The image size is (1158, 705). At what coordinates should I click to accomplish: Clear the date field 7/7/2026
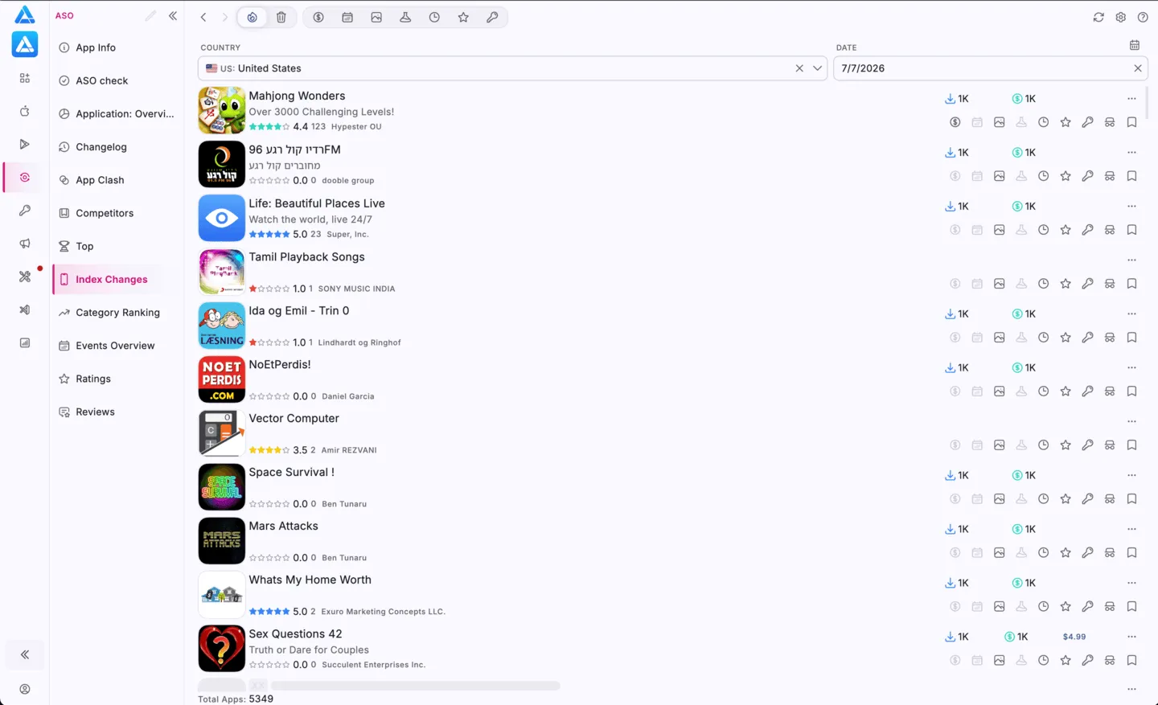point(1138,68)
